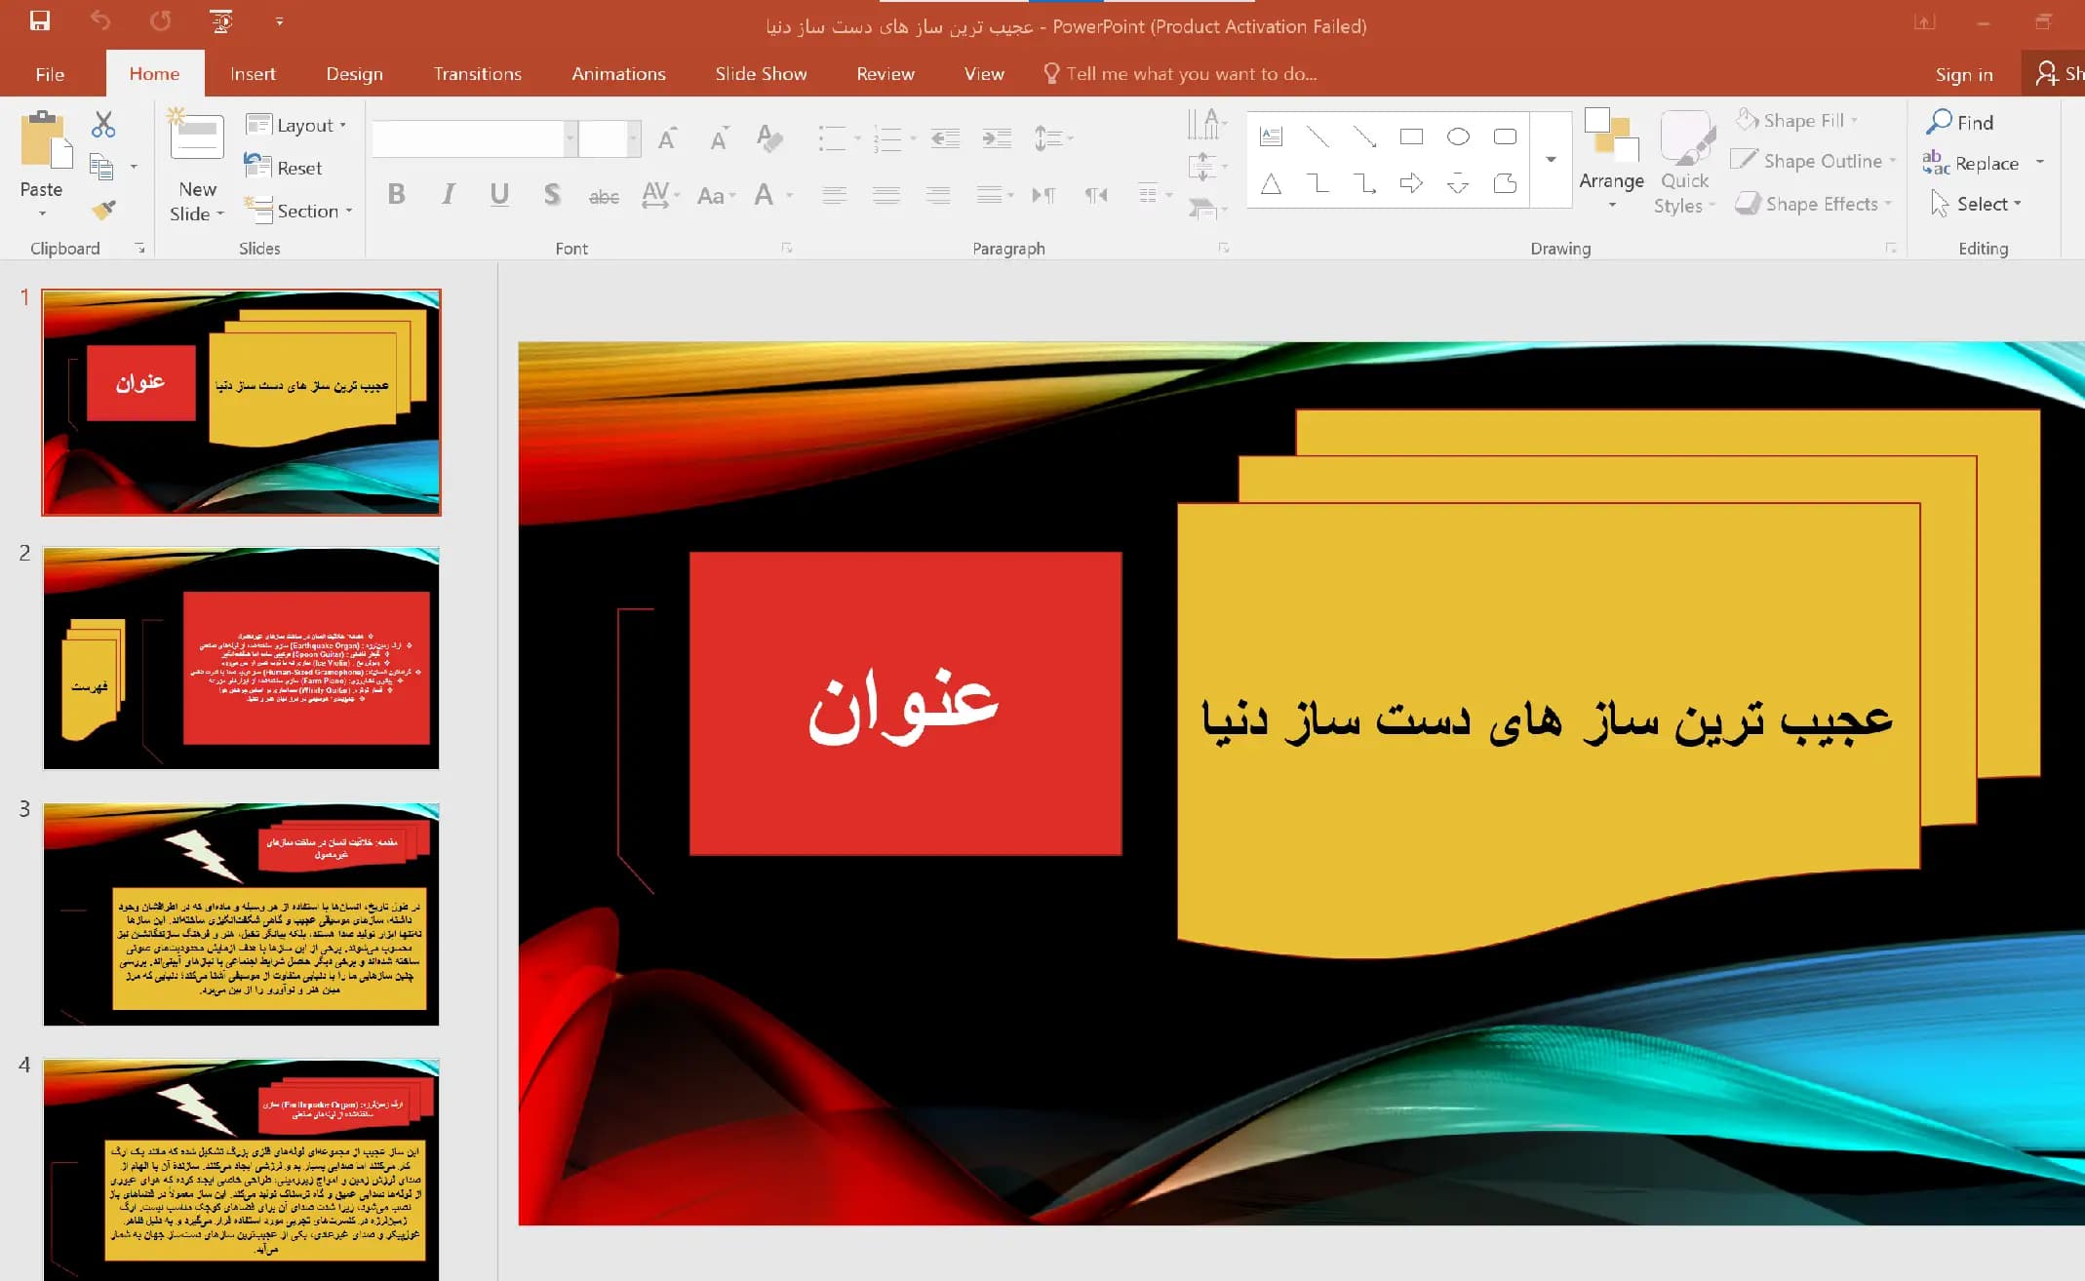Open the File menu

tap(50, 74)
